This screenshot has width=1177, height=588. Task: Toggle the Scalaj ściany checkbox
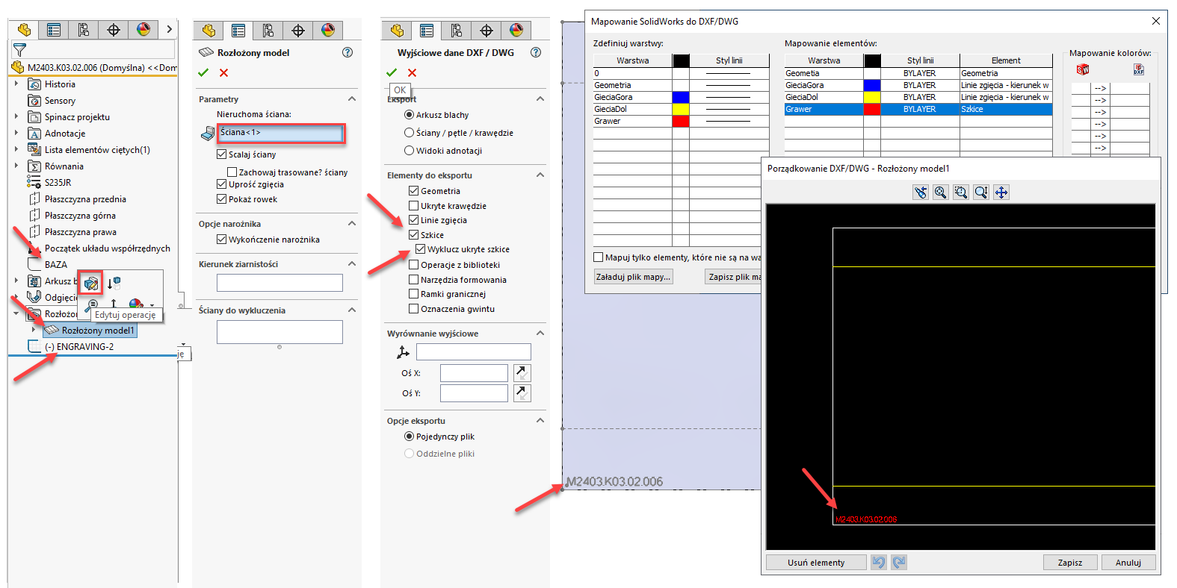pyautogui.click(x=221, y=154)
